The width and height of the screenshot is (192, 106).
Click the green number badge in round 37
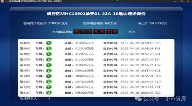pyautogui.click(x=49, y=60)
